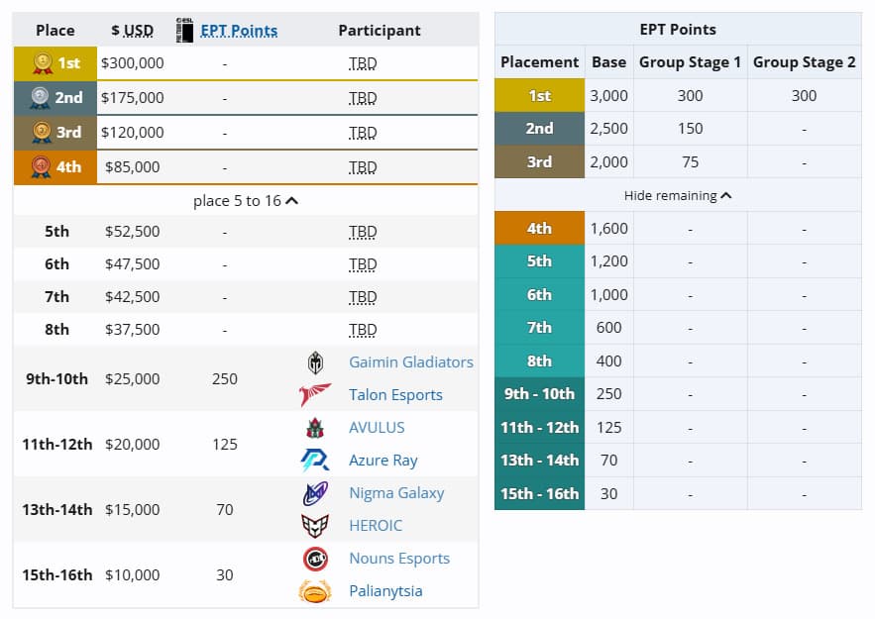Click the Gaimin Gladiators logo
Image resolution: width=875 pixels, height=619 pixels.
tap(315, 362)
